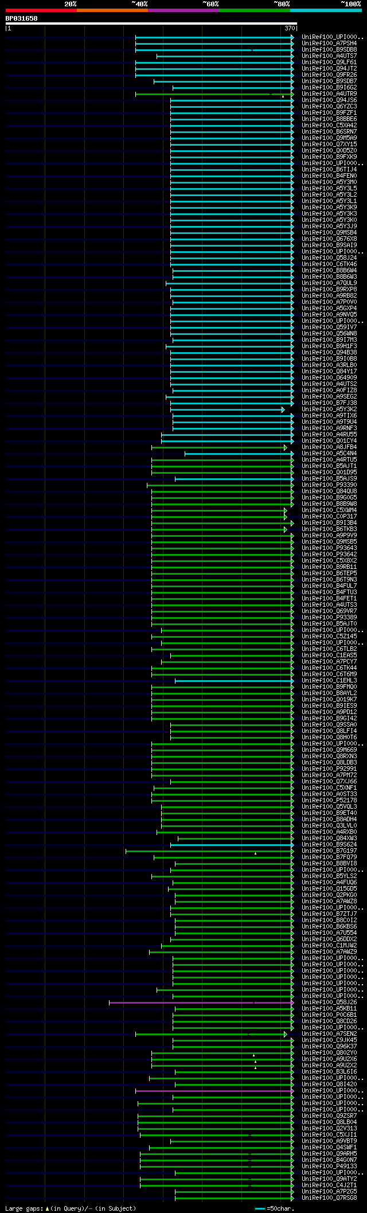
Task: Open hit UniRef100_Q9LF61
Action: (x=329, y=62)
